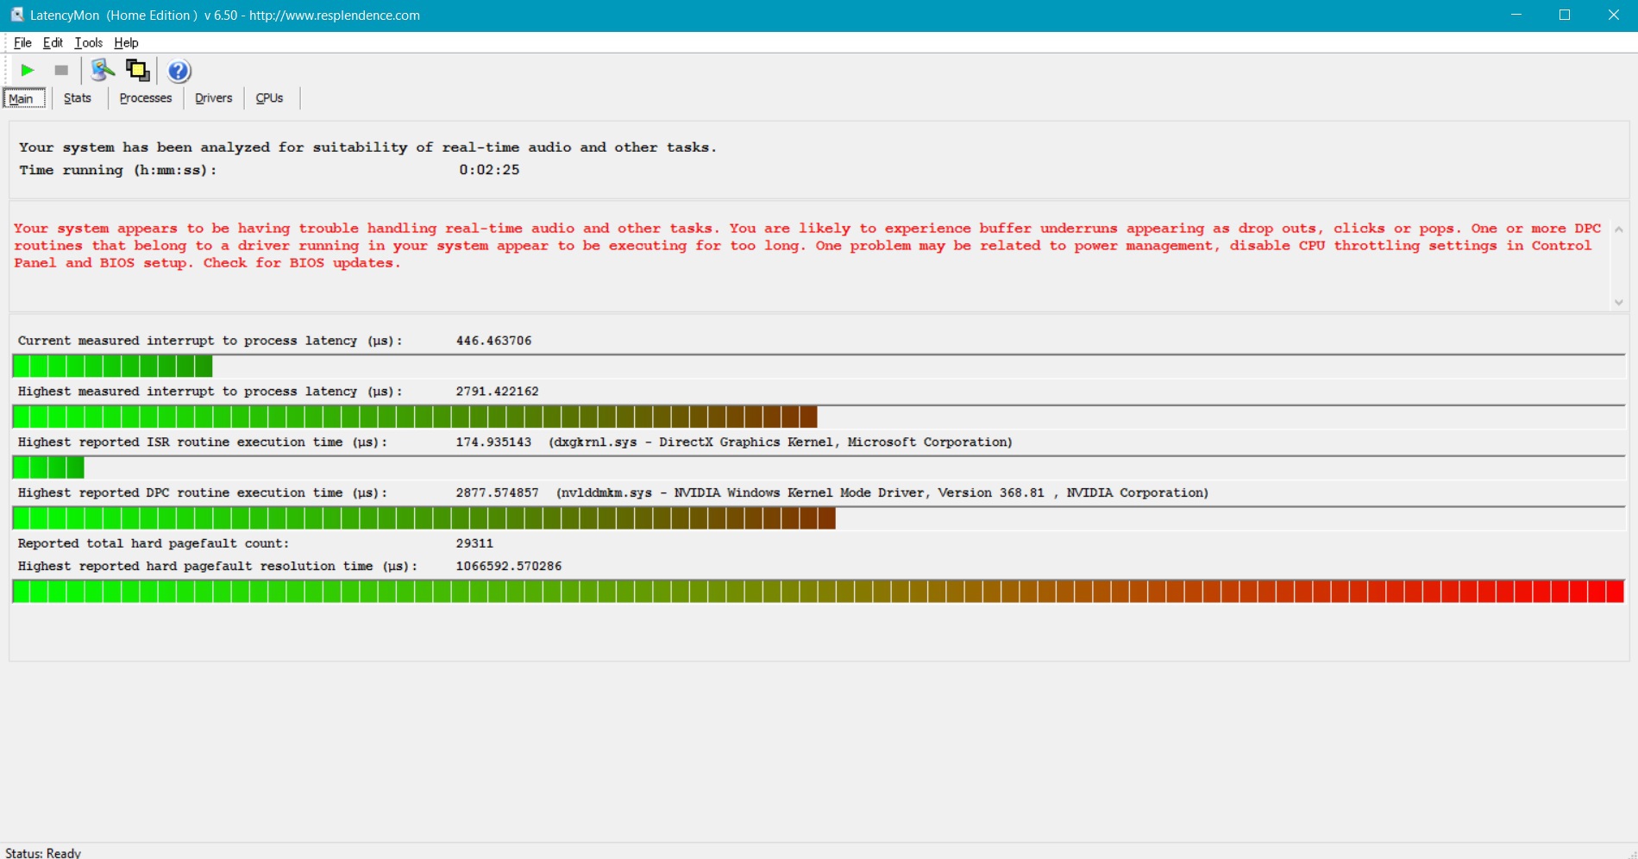The width and height of the screenshot is (1638, 859).
Task: Open the Tools menu
Action: click(x=88, y=42)
